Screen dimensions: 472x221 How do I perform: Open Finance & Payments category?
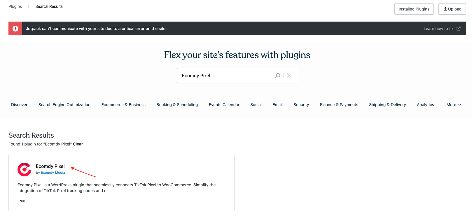(x=339, y=105)
